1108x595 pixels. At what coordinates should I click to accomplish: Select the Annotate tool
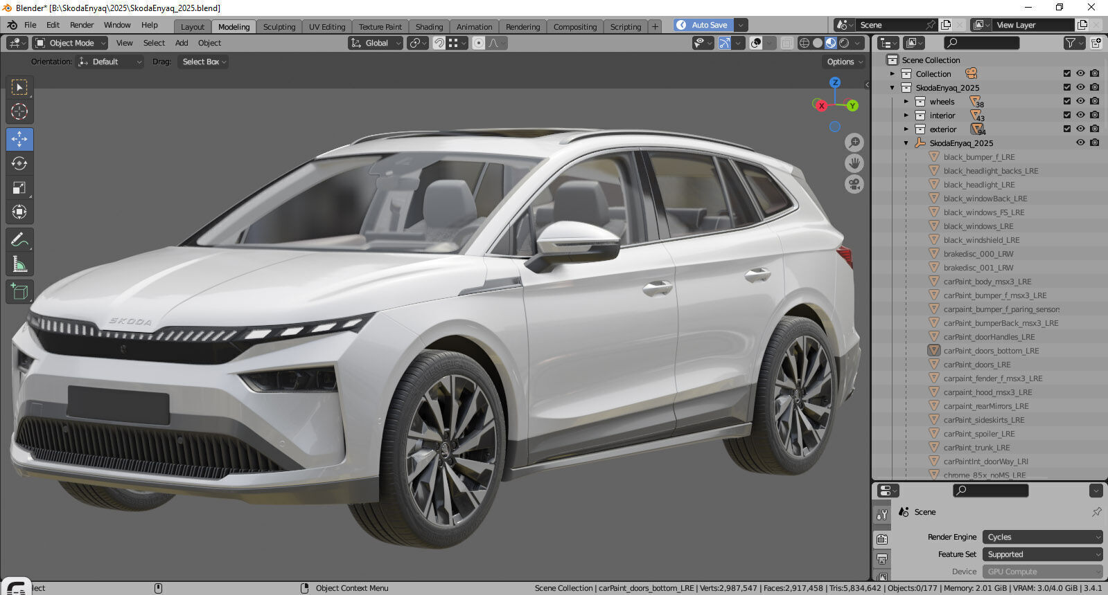(19, 240)
